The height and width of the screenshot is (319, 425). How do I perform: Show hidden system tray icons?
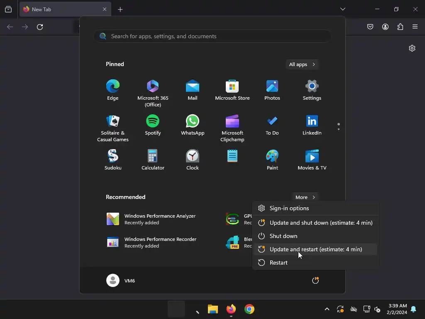[327, 309]
